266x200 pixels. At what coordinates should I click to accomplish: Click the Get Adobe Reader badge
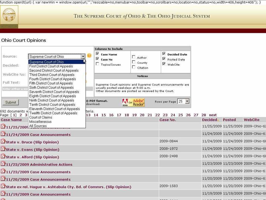[133, 102]
